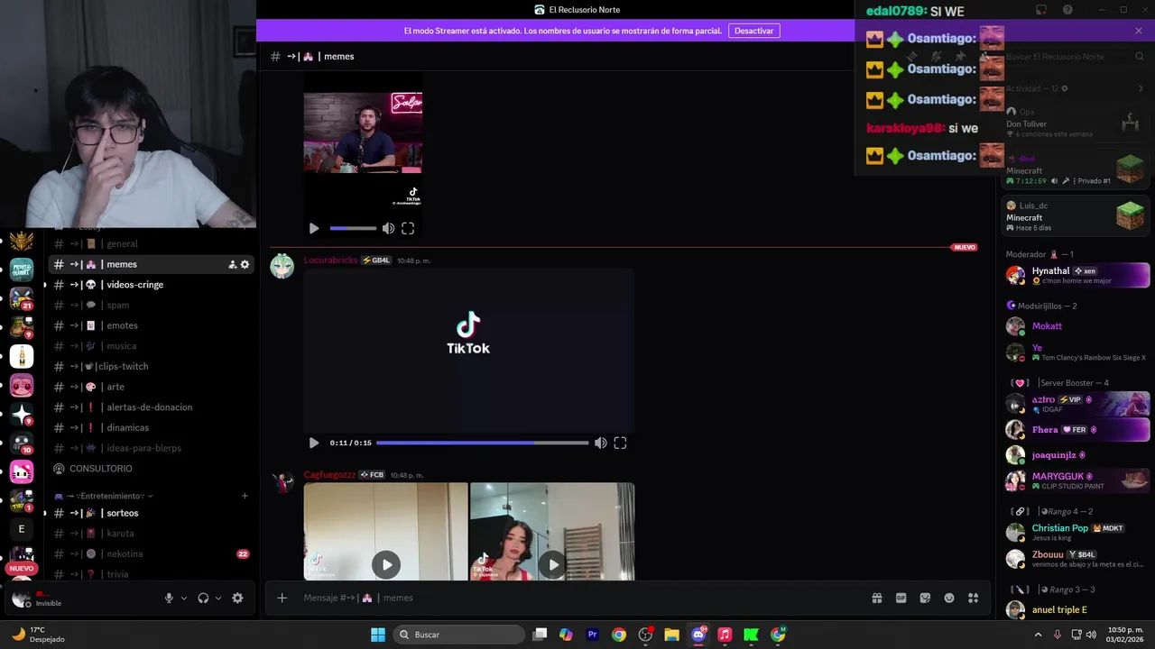Seek in the 0:11 TikTok video progress bar

[x=482, y=443]
